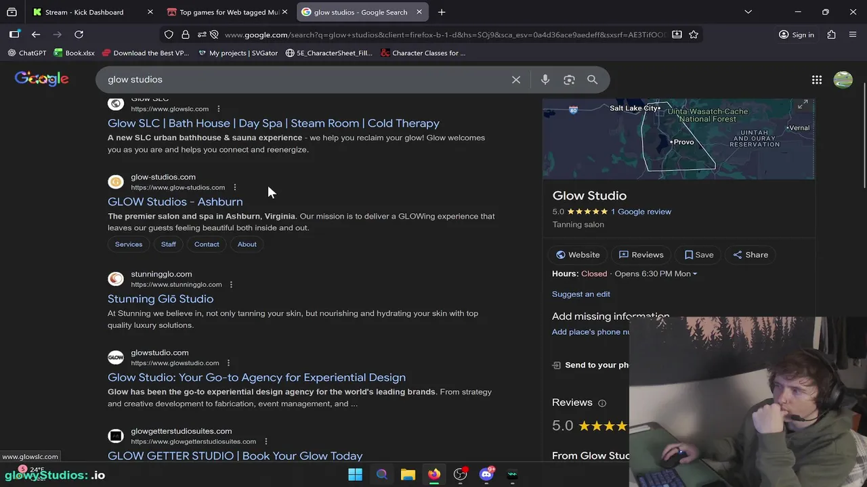Share the Glow Studio listing

click(x=750, y=255)
